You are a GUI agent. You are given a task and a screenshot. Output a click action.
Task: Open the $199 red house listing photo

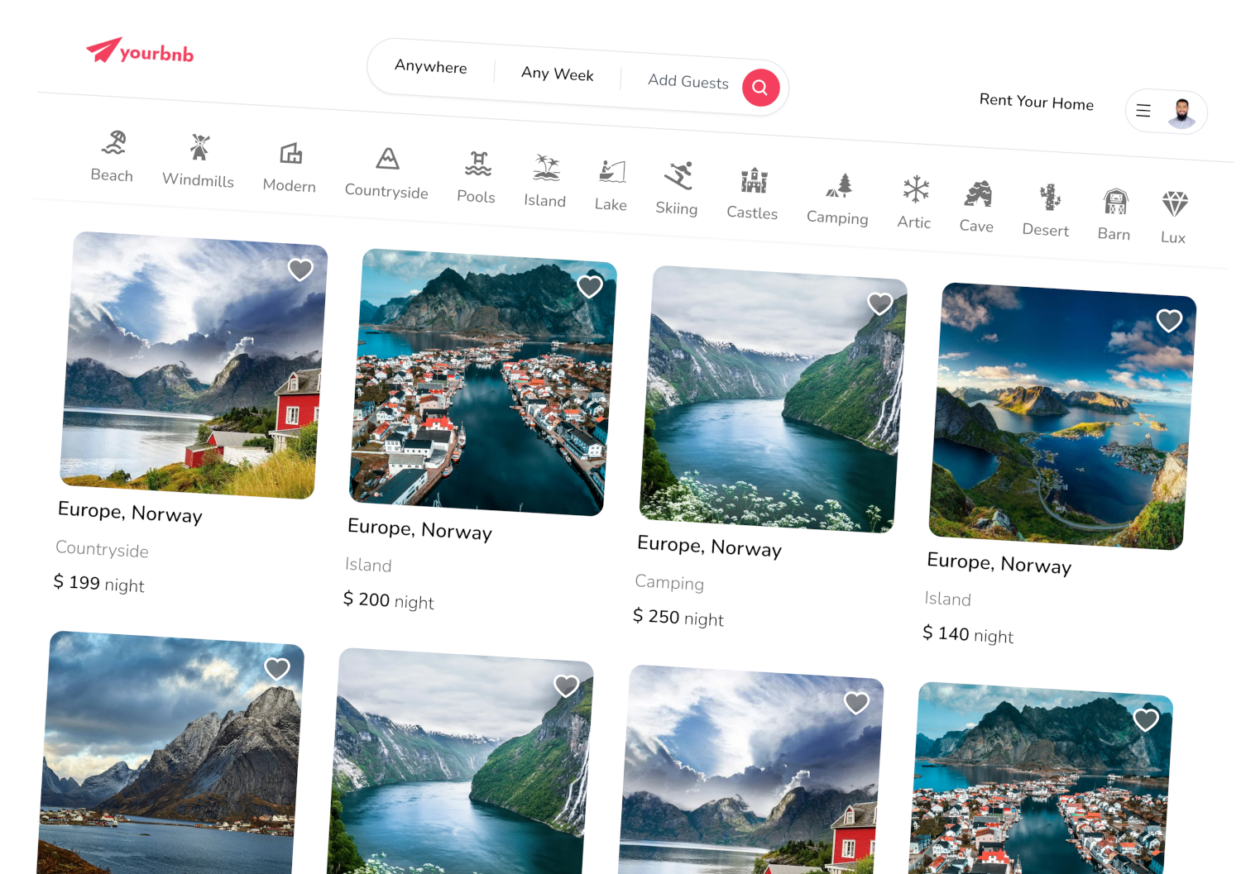(x=194, y=365)
